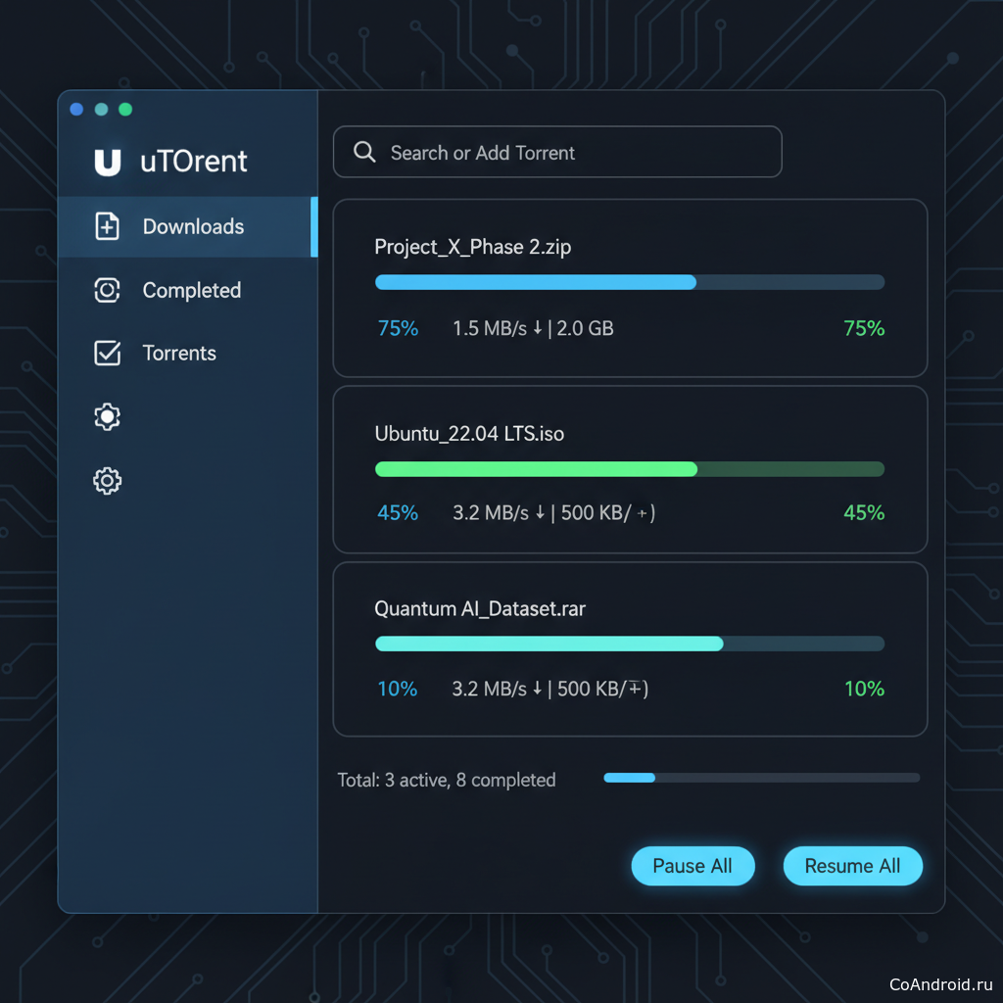Image resolution: width=1003 pixels, height=1003 pixels.
Task: Click the Downloads file-plus icon
Action: [x=107, y=226]
